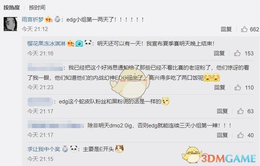Image resolution: width=260 pixels, height=166 pixels.
Task: Click 回复 on the top comment
Action: point(226,29)
